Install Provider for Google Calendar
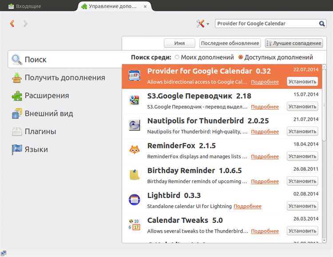333x257 pixels. pyautogui.click(x=302, y=81)
